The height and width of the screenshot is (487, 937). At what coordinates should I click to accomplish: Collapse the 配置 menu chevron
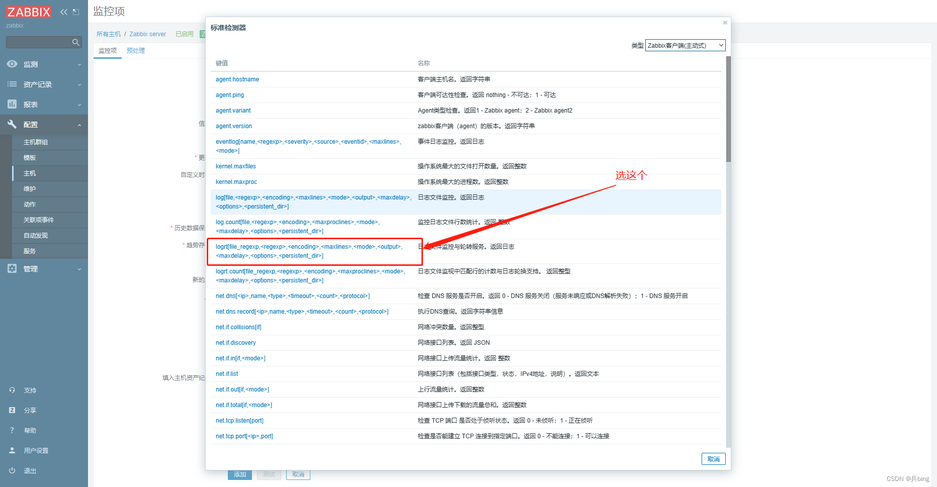[x=79, y=125]
